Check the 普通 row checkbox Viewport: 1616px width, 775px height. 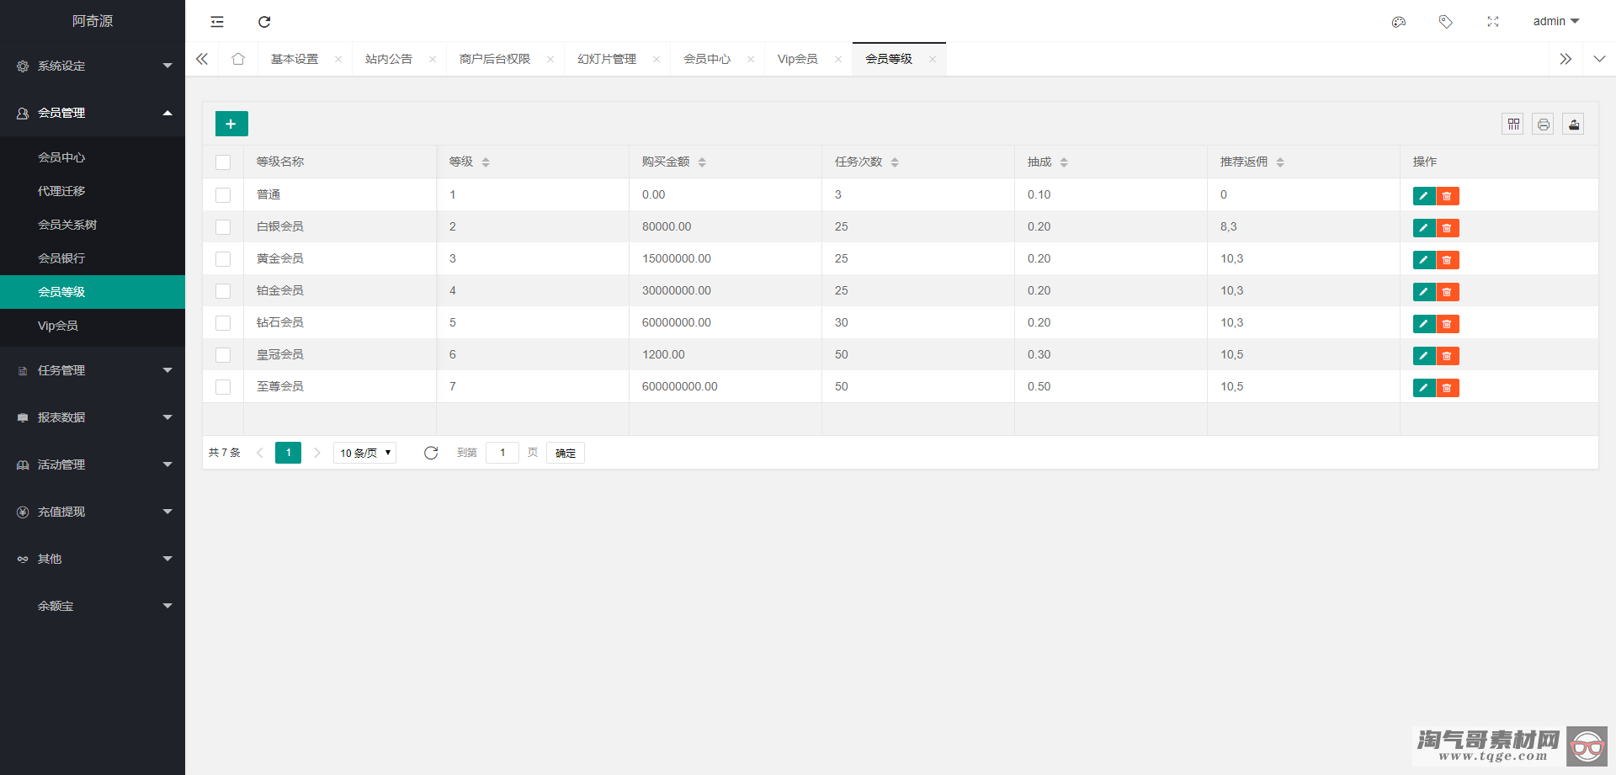(x=223, y=195)
